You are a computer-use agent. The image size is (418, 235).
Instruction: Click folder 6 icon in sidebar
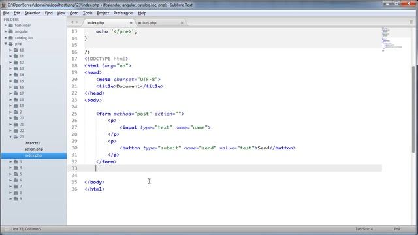point(16,180)
